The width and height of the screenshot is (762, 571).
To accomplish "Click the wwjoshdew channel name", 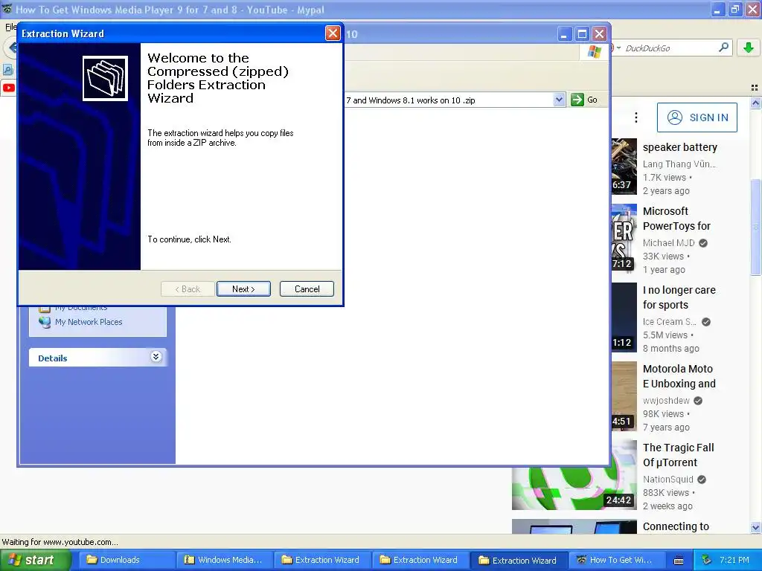I will pos(666,401).
